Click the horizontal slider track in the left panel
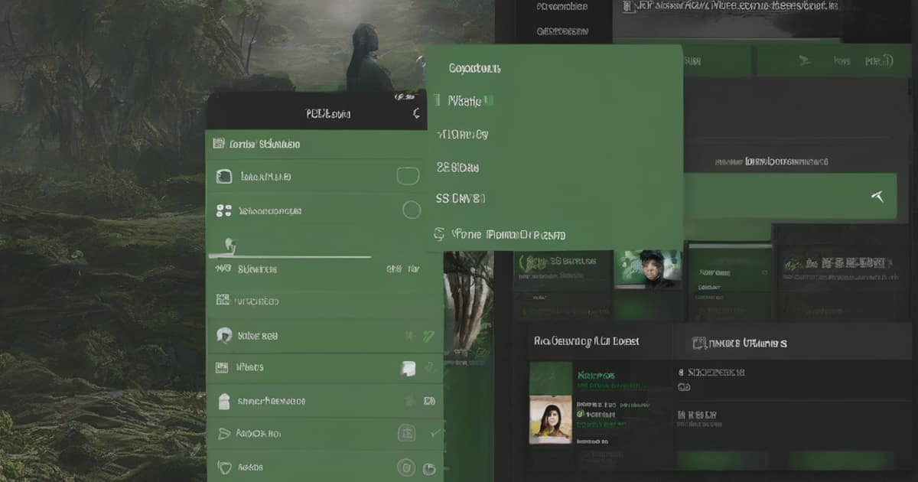 (x=298, y=256)
